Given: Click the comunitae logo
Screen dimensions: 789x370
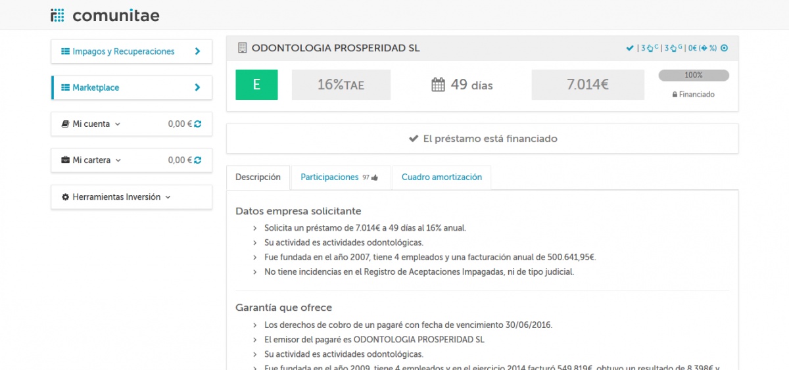Looking at the screenshot, I should tap(105, 15).
